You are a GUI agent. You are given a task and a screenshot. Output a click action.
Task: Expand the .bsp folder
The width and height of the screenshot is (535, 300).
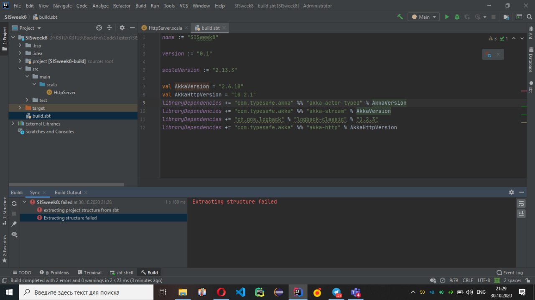tap(20, 45)
